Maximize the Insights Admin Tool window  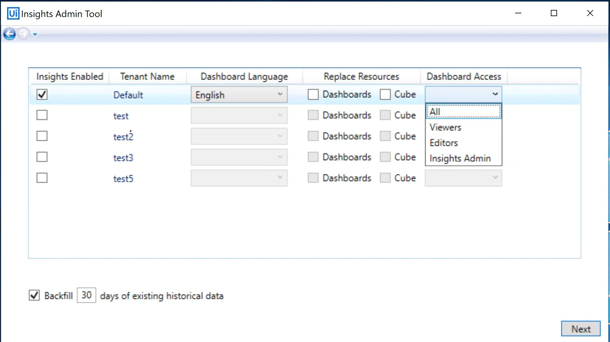554,13
